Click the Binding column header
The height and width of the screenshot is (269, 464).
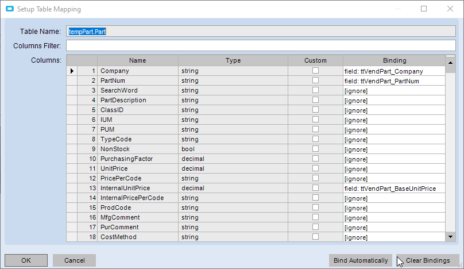point(394,60)
